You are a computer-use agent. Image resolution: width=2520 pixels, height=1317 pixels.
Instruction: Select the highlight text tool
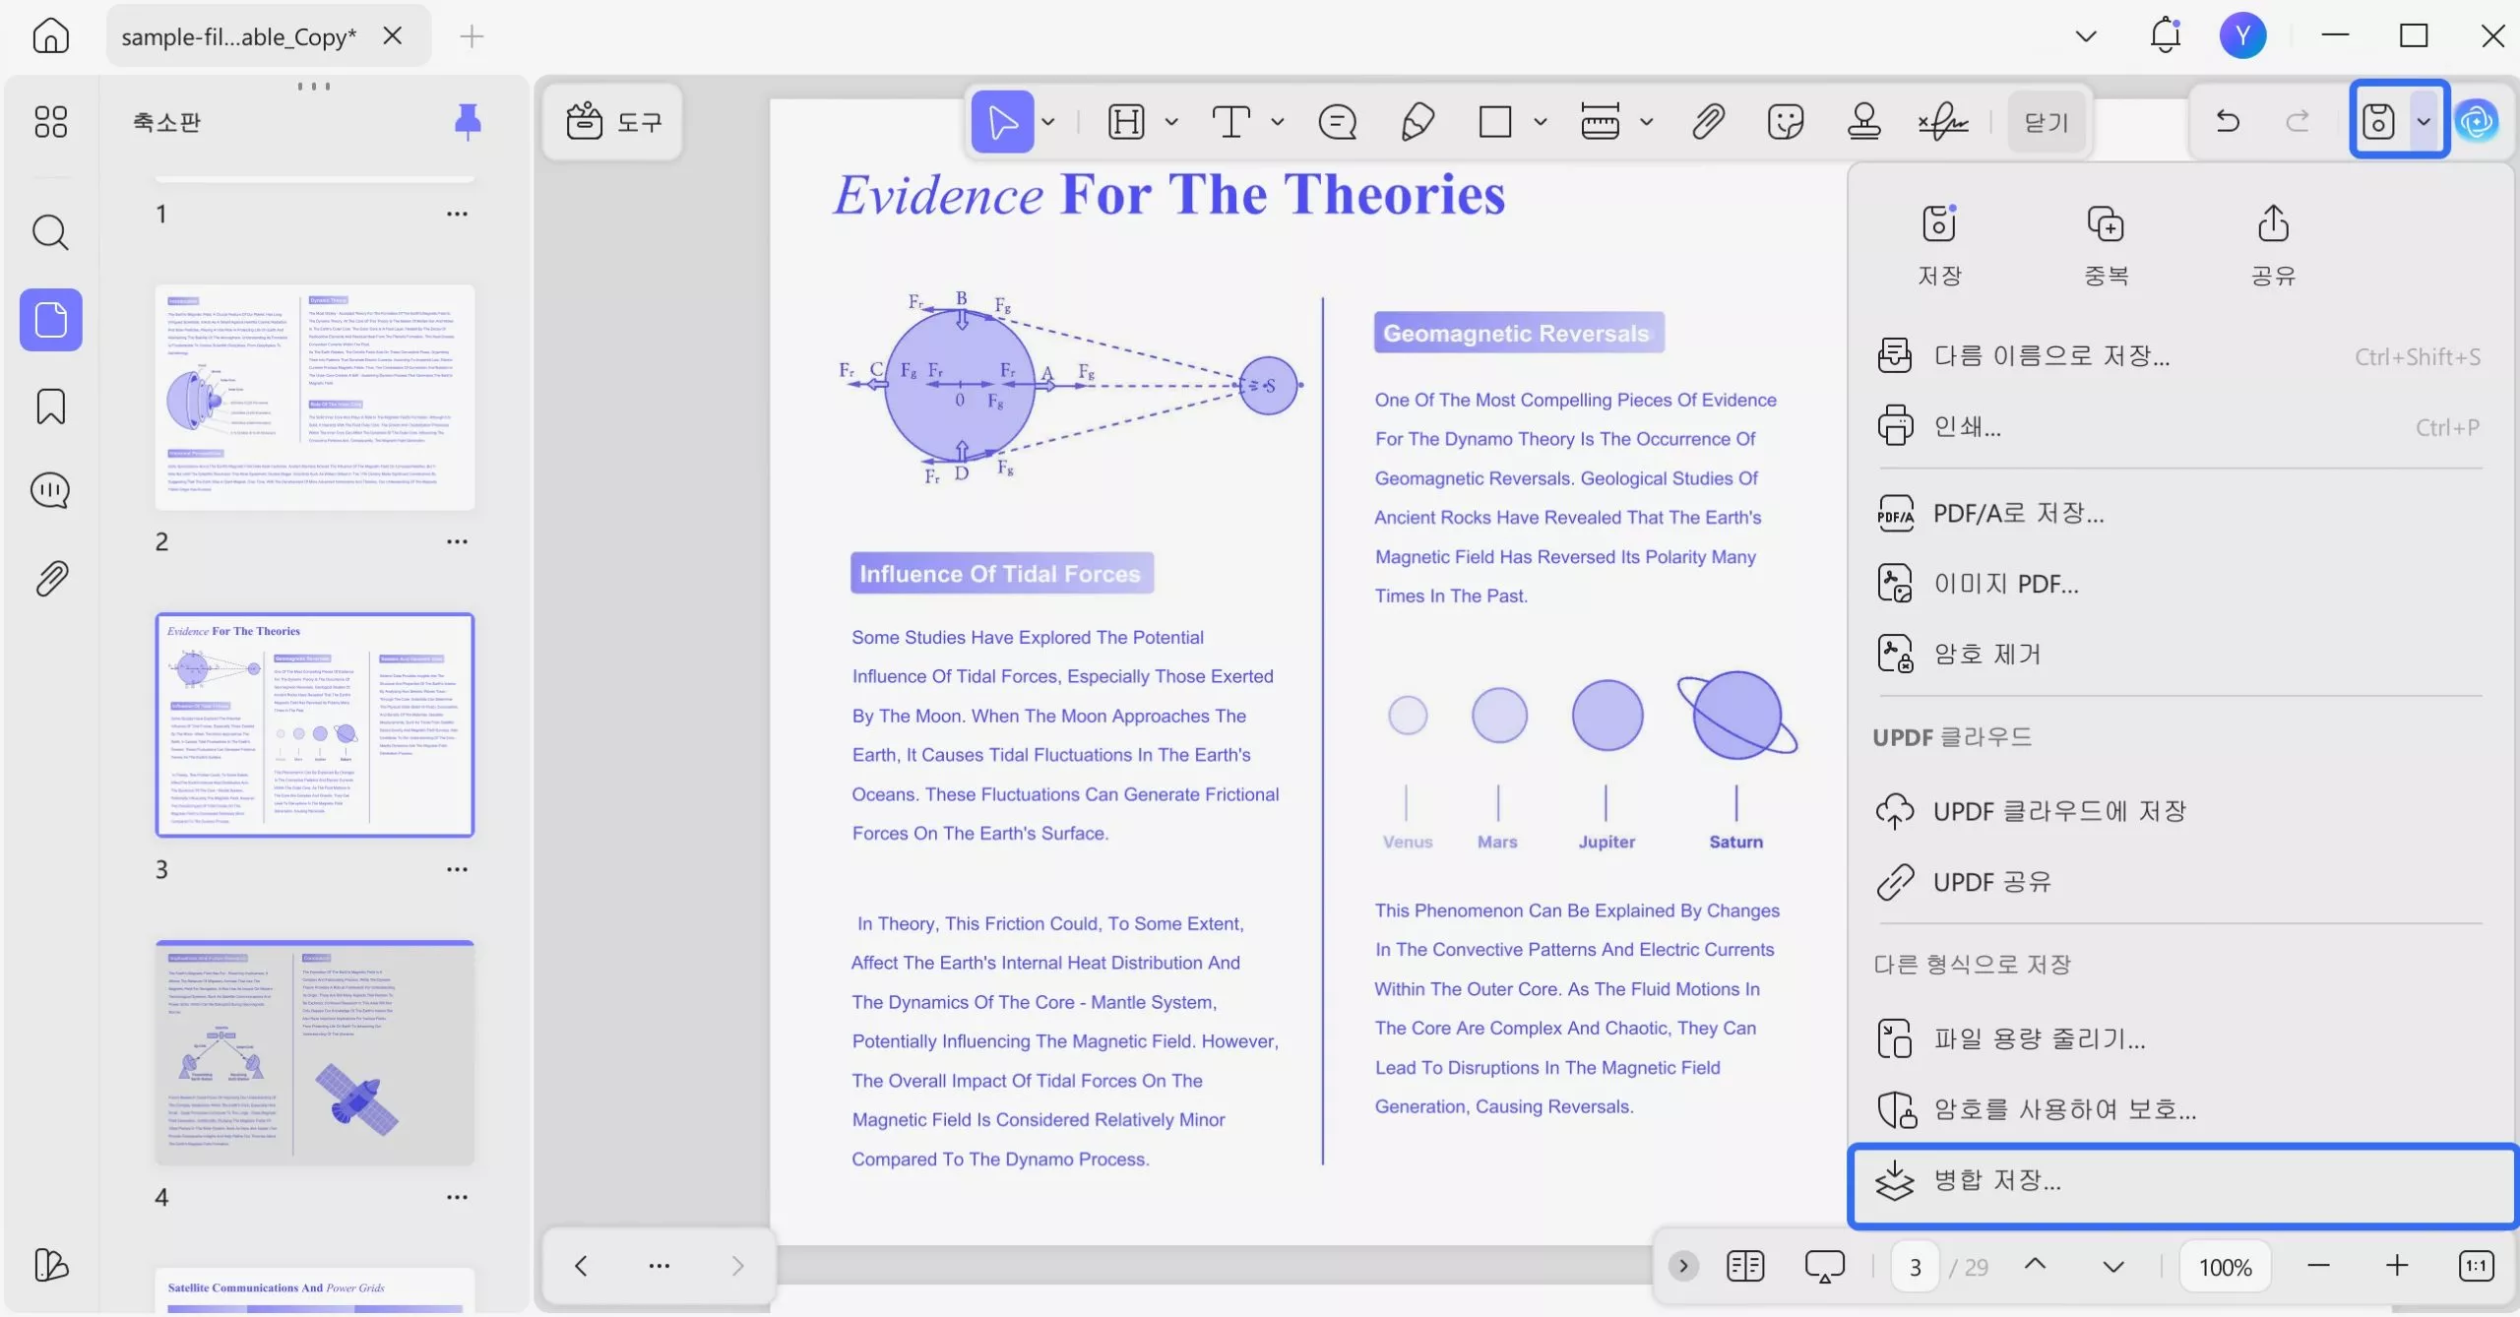click(x=1126, y=122)
